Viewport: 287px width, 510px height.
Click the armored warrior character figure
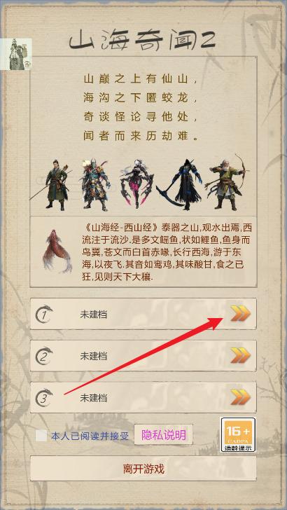[x=95, y=184]
